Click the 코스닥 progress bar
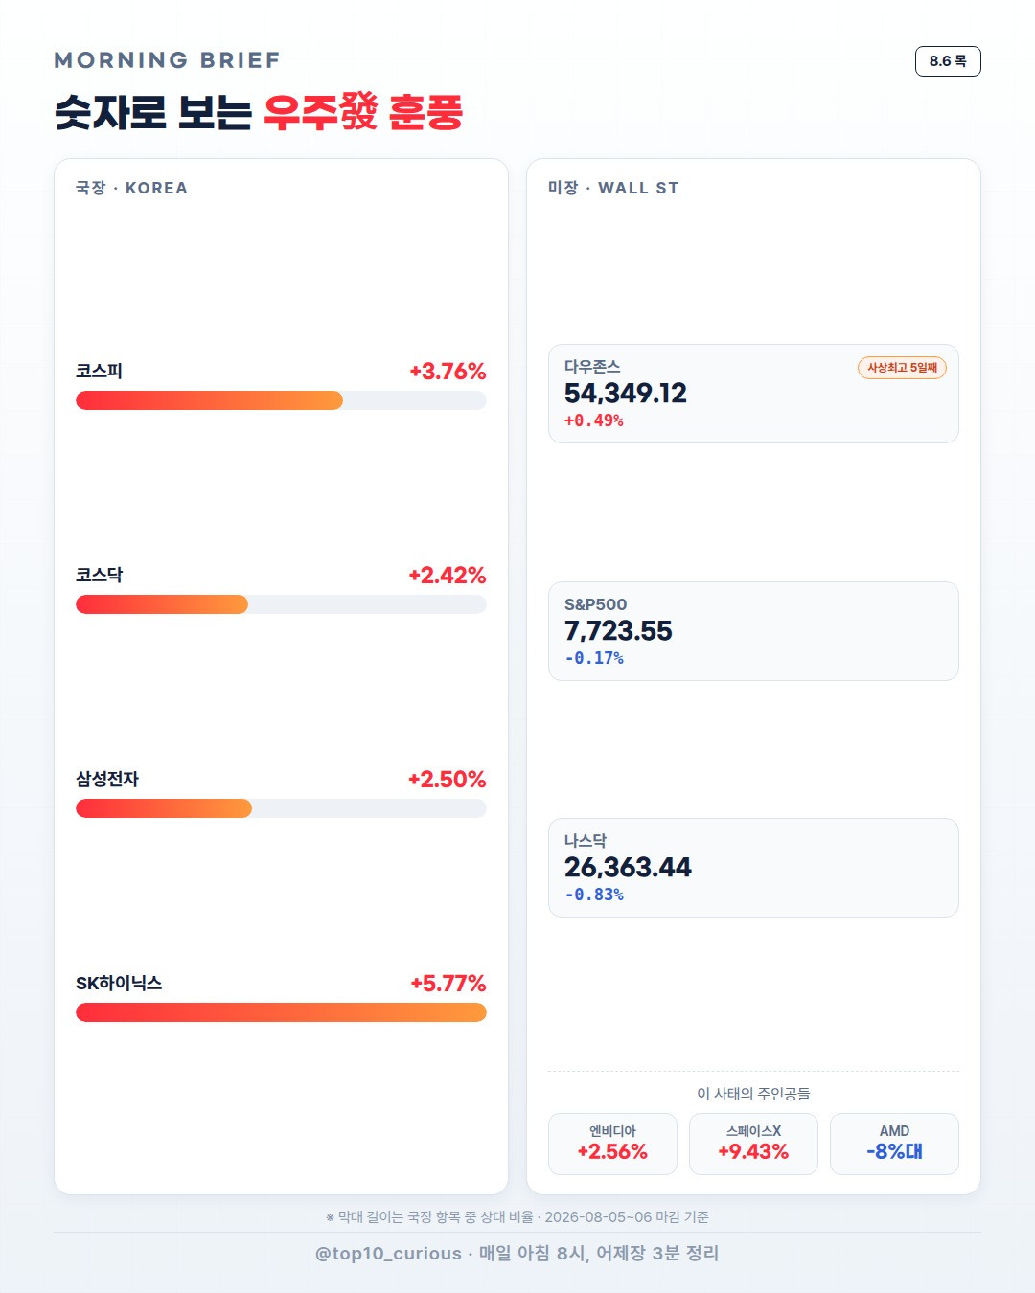 click(281, 604)
